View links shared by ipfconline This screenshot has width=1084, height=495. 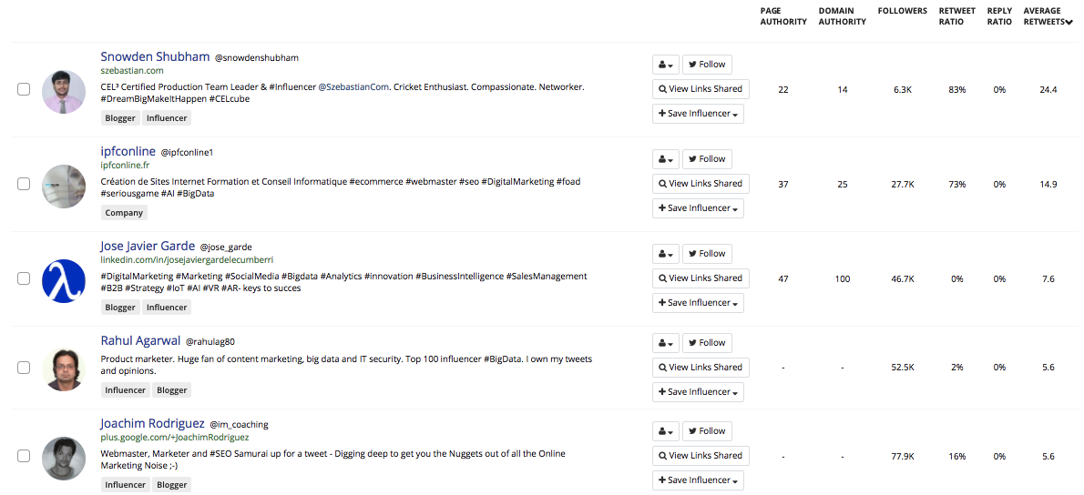(701, 184)
